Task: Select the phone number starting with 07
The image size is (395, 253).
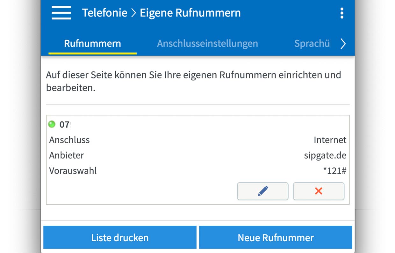Action: (65, 124)
